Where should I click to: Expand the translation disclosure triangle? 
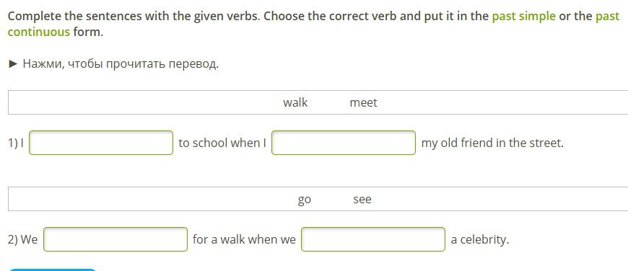13,63
